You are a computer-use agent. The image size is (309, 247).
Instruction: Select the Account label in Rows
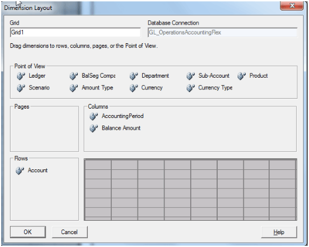(37, 171)
